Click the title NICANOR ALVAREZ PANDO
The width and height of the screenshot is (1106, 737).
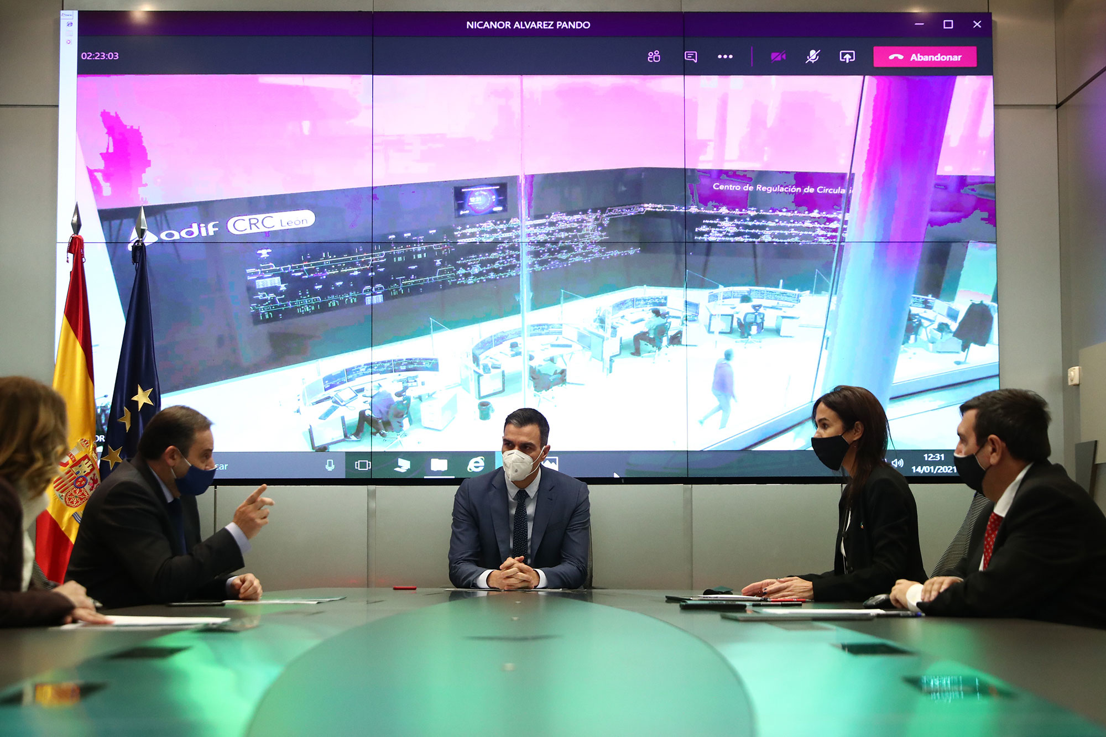coord(528,25)
